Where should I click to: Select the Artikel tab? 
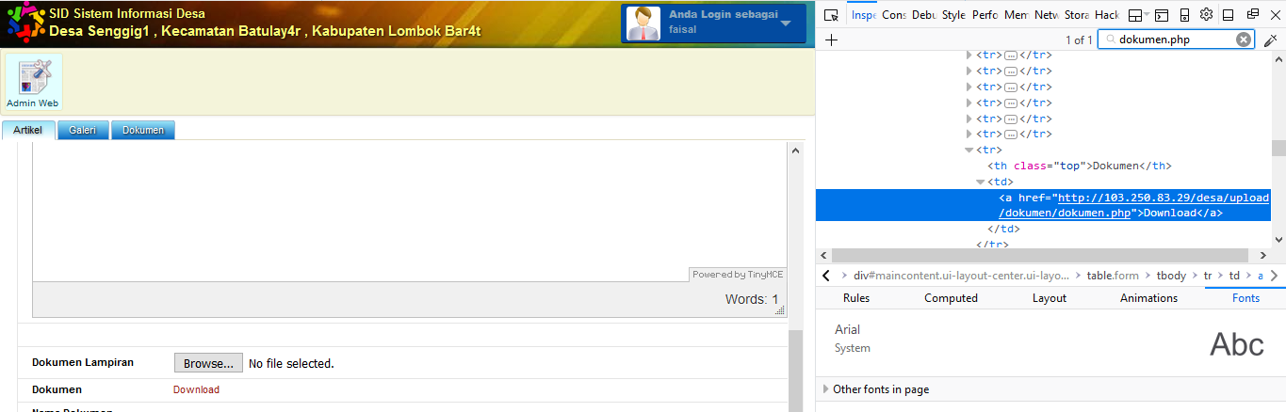28,130
